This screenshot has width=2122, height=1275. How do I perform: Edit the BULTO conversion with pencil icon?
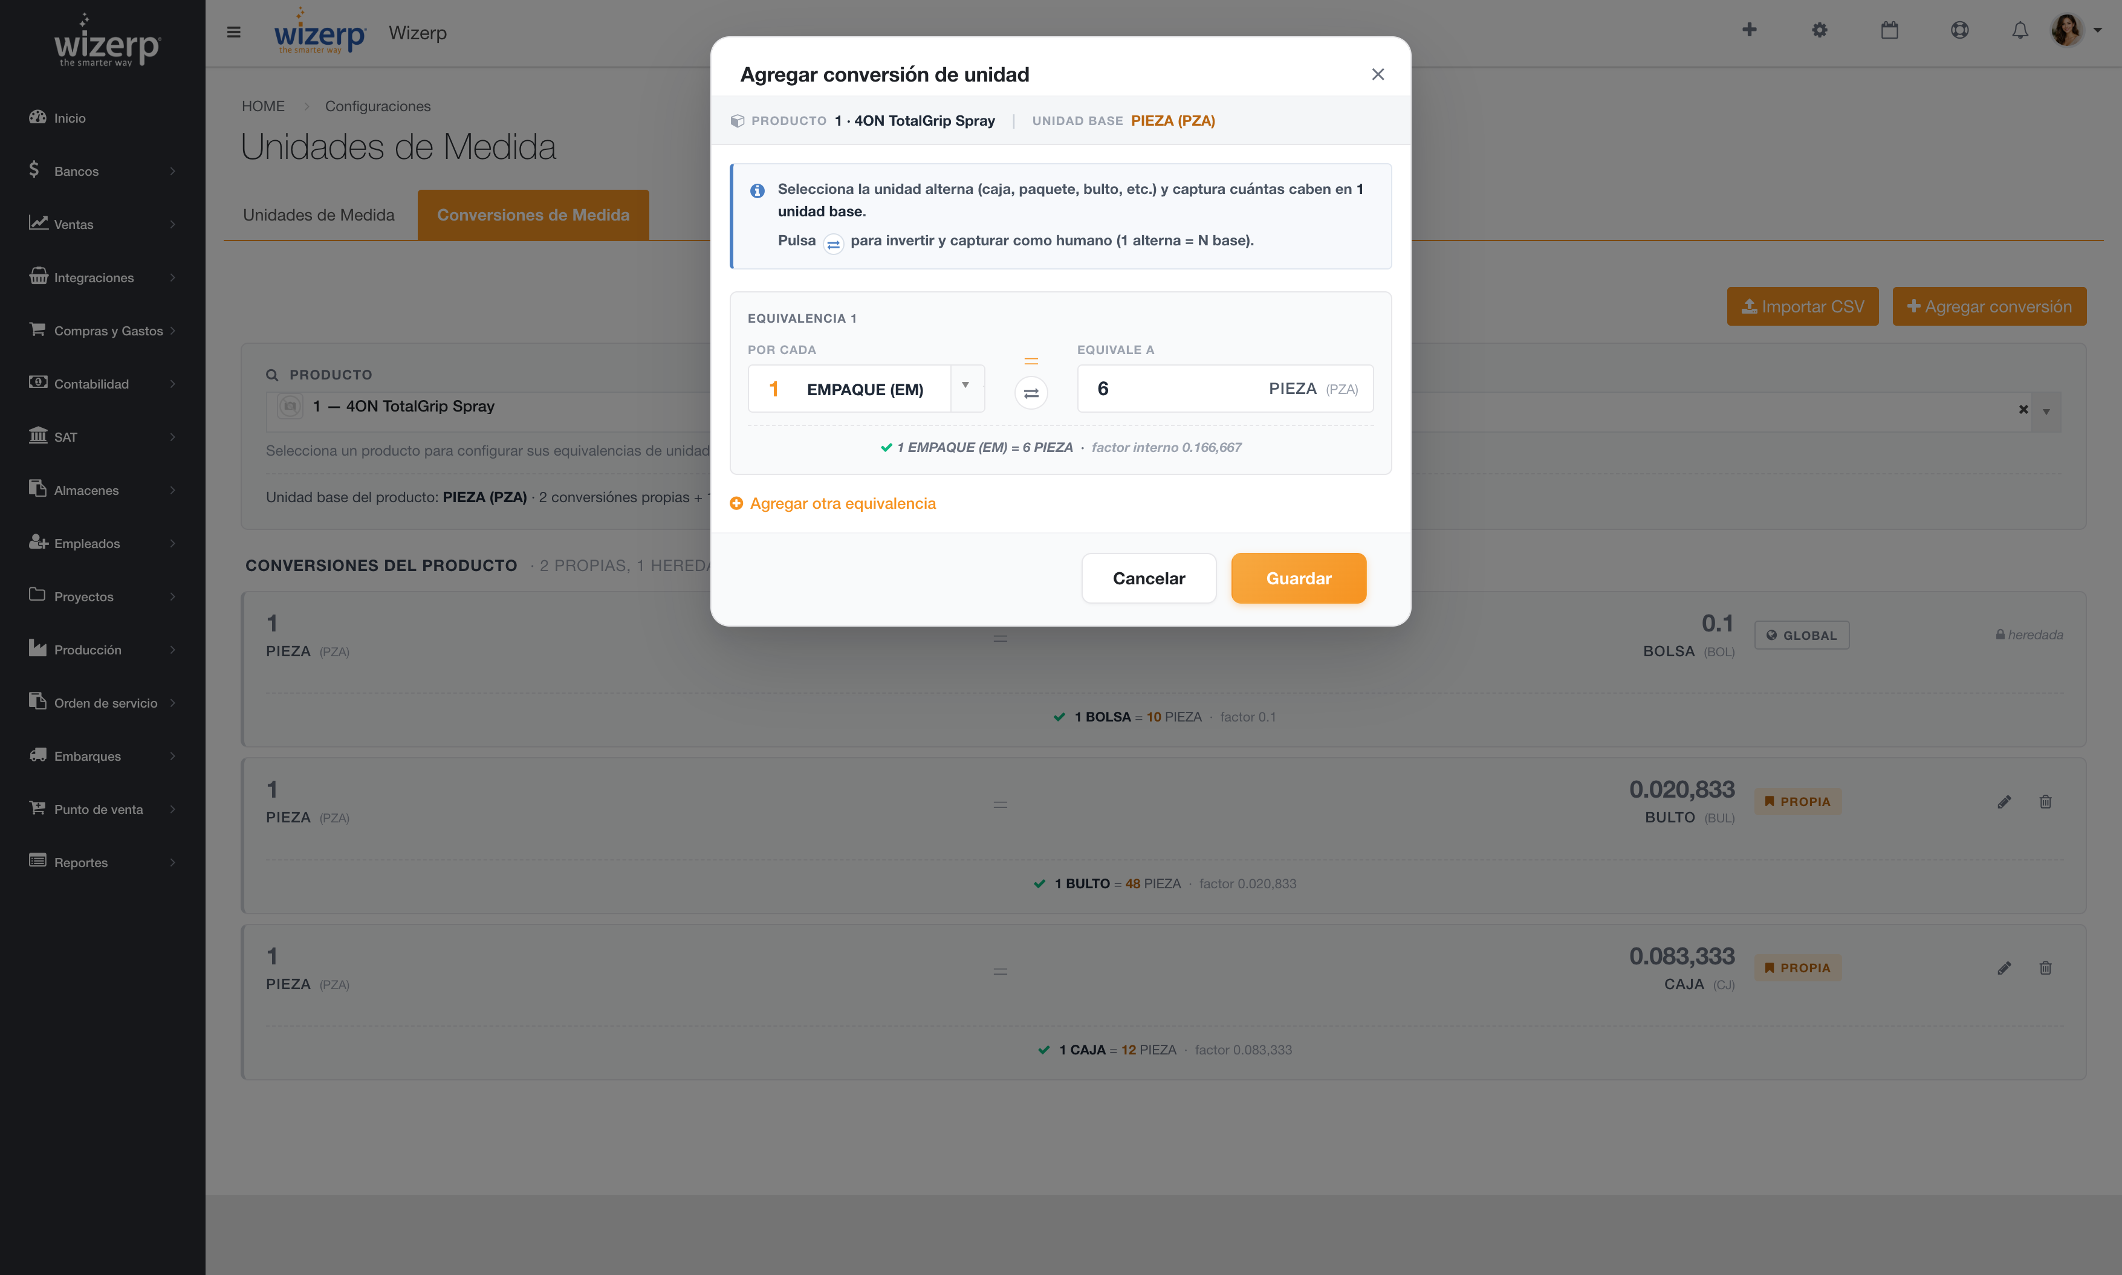pos(2004,802)
